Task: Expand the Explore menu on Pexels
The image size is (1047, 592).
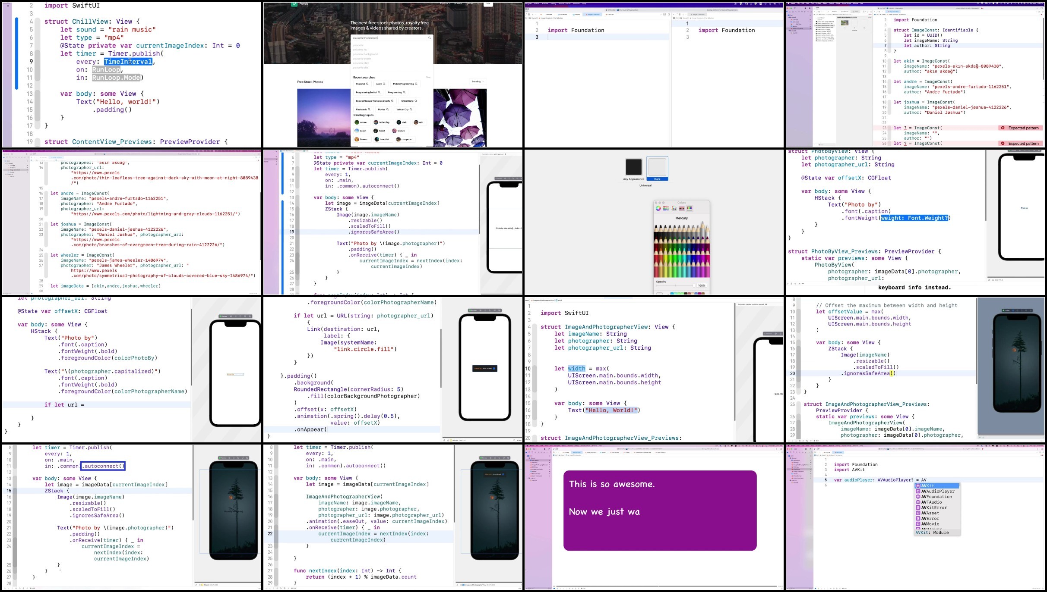Action: [445, 4]
